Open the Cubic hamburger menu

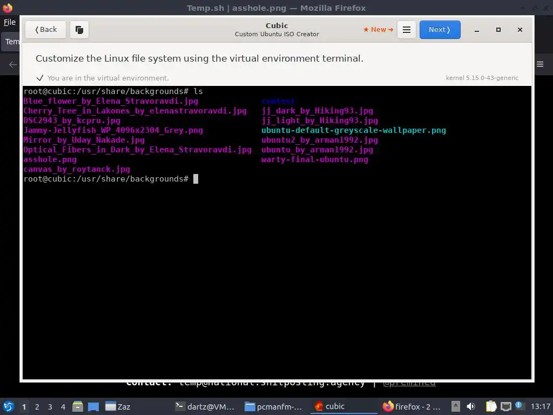coord(406,30)
